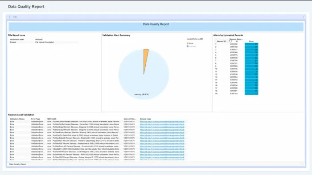This screenshot has height=175, width=312.
Task: Open access case link for Initial Intubation Date message
Action: [162, 149]
